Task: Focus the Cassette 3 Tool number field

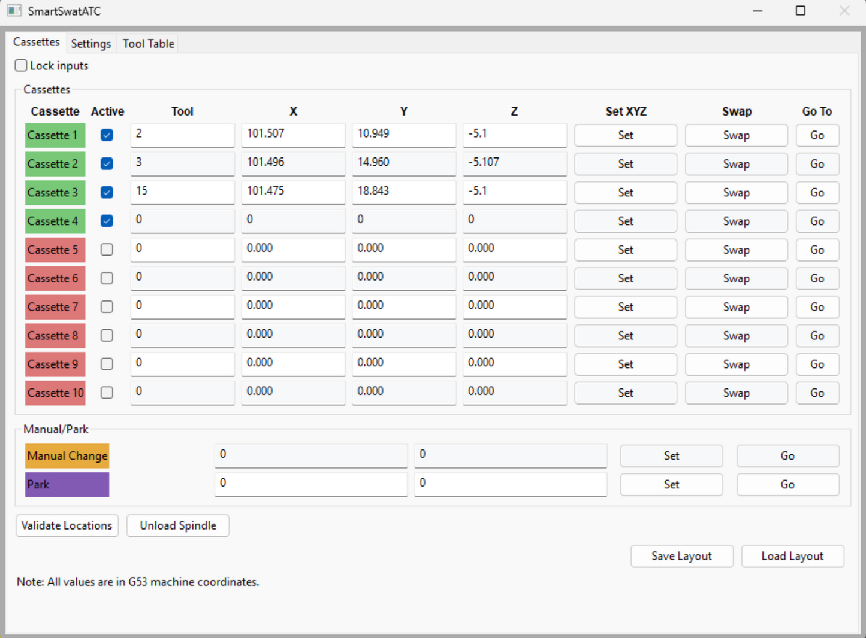Action: pyautogui.click(x=182, y=192)
